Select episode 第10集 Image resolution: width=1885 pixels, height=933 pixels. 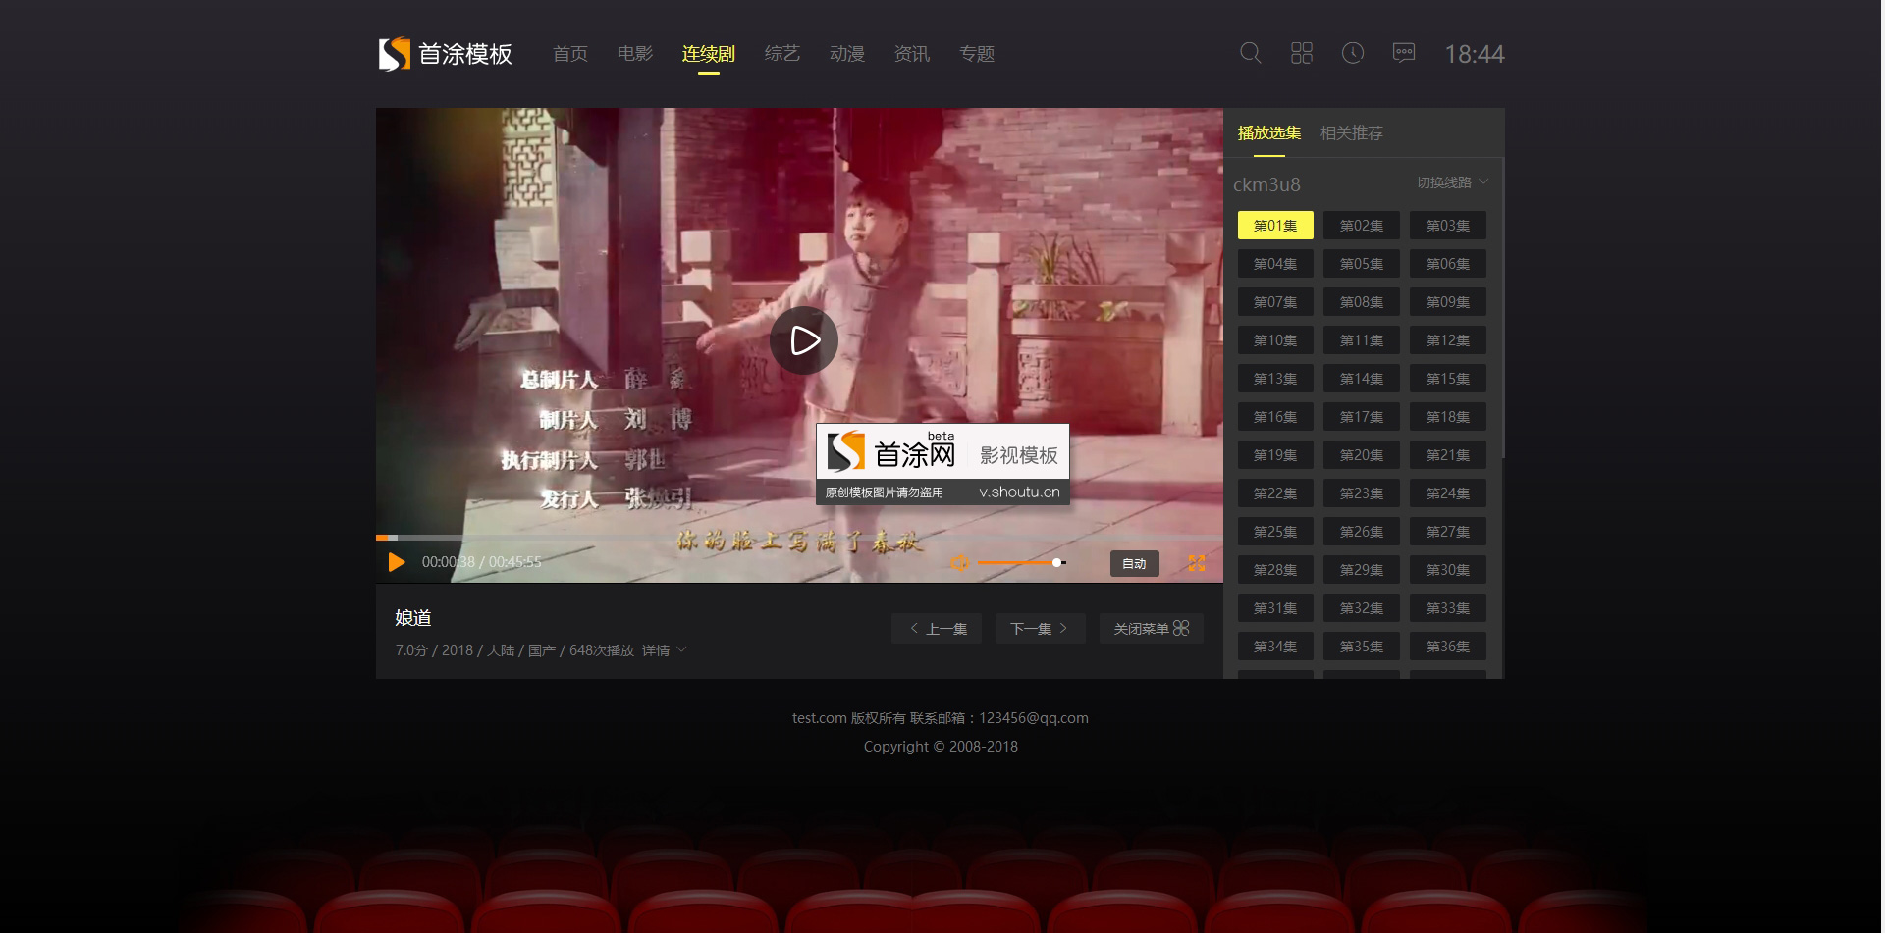click(x=1275, y=340)
